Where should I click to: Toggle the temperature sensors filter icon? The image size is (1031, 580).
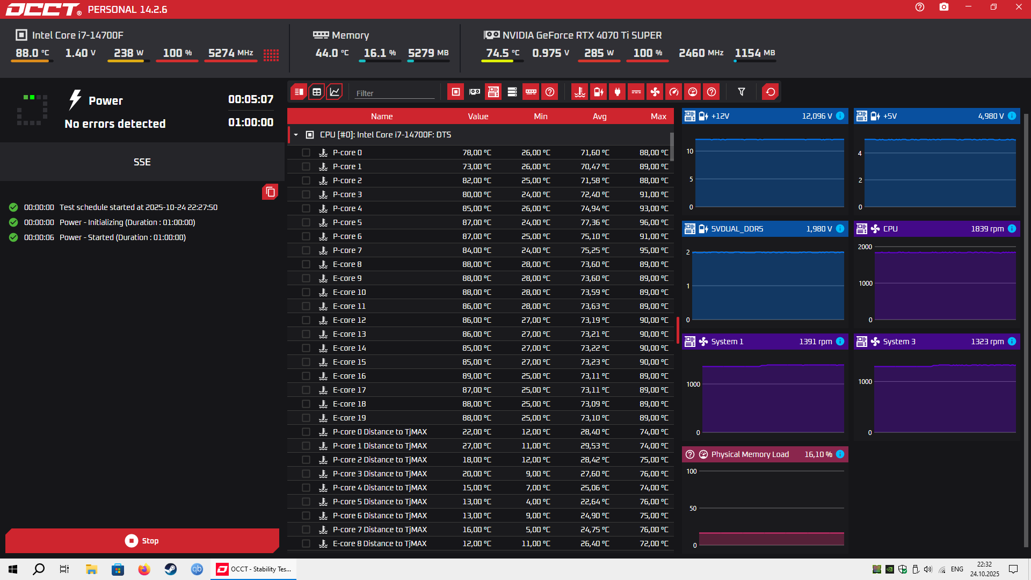click(579, 92)
